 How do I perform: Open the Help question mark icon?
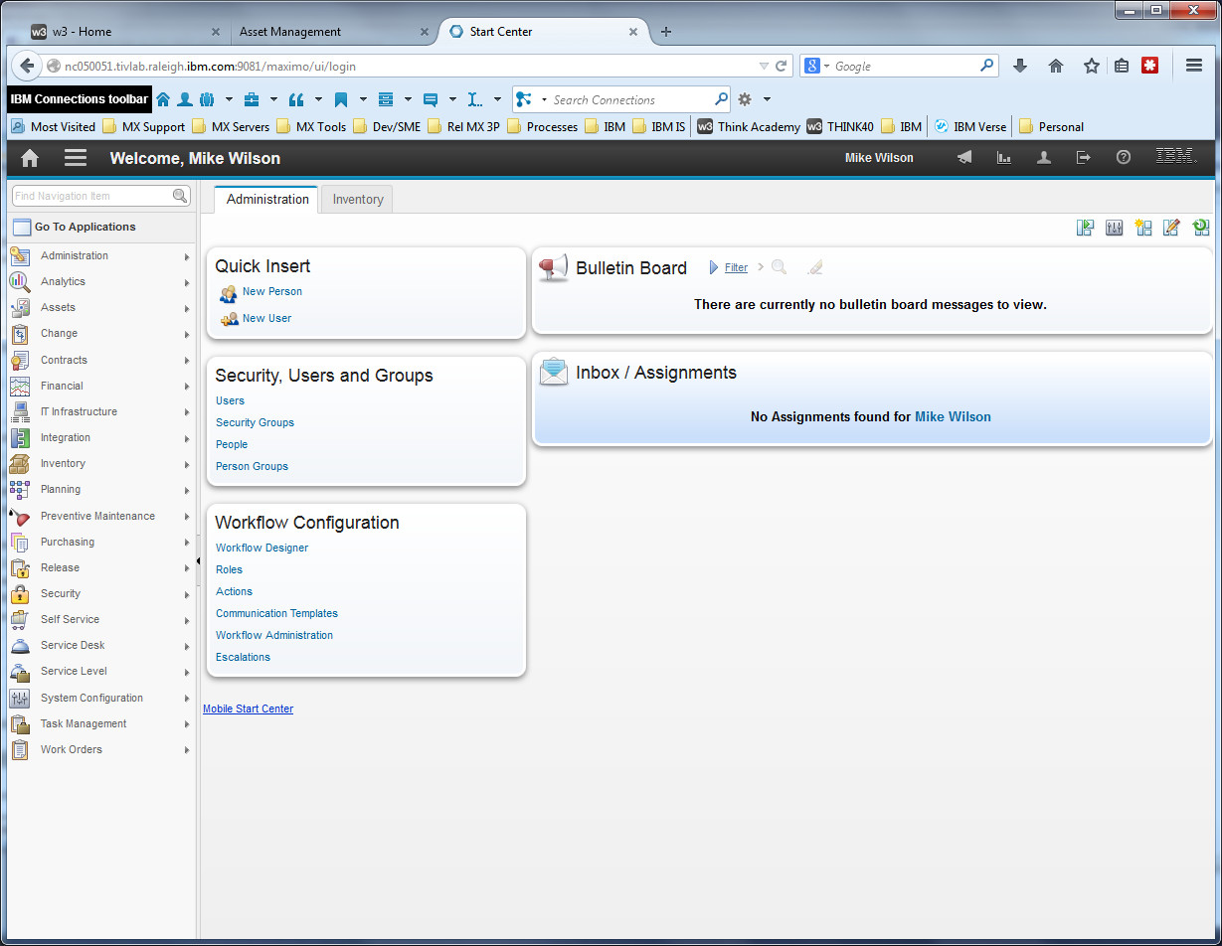click(1124, 158)
